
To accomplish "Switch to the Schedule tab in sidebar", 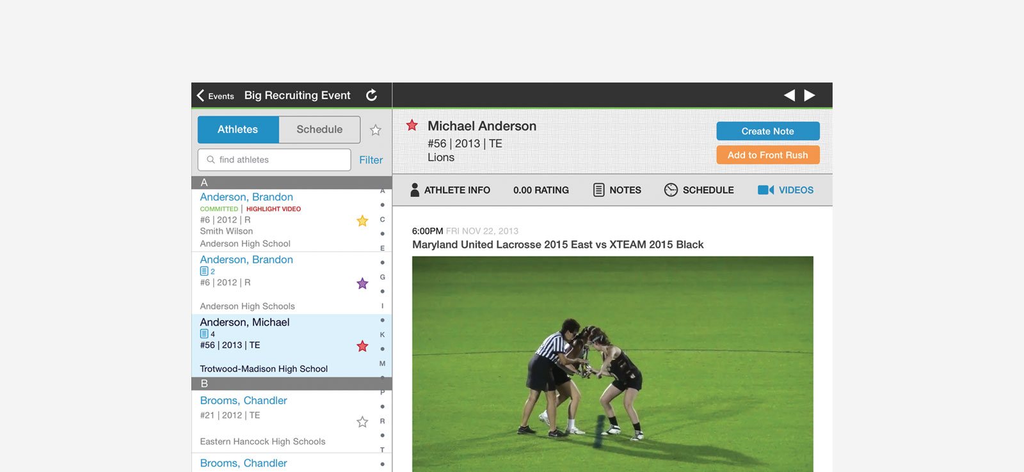I will point(319,129).
